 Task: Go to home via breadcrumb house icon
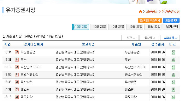[x=140, y=12]
